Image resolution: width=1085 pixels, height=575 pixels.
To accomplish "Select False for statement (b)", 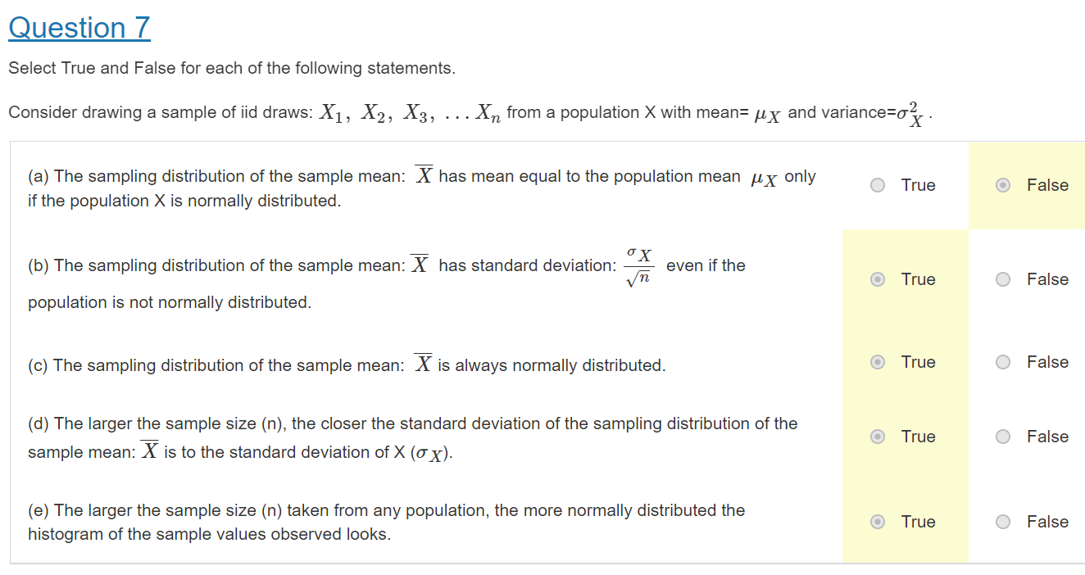I will click(x=1003, y=279).
